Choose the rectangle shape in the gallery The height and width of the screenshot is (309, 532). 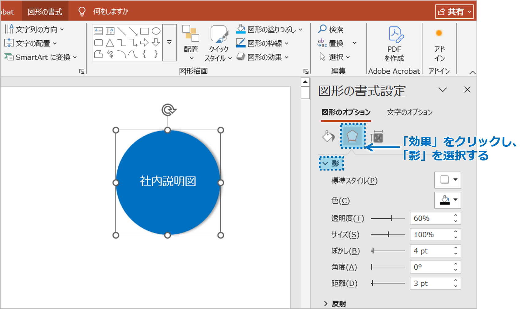[x=144, y=31]
